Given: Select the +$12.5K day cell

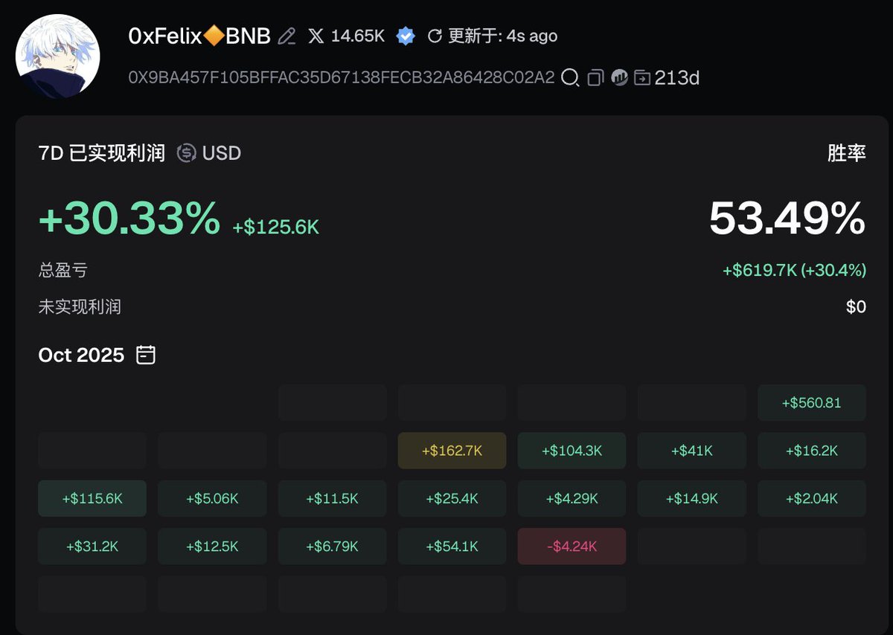Looking at the screenshot, I should [212, 547].
